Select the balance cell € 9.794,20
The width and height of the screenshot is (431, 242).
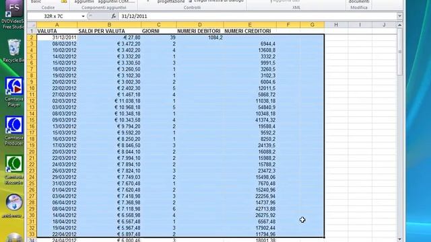tap(109, 126)
